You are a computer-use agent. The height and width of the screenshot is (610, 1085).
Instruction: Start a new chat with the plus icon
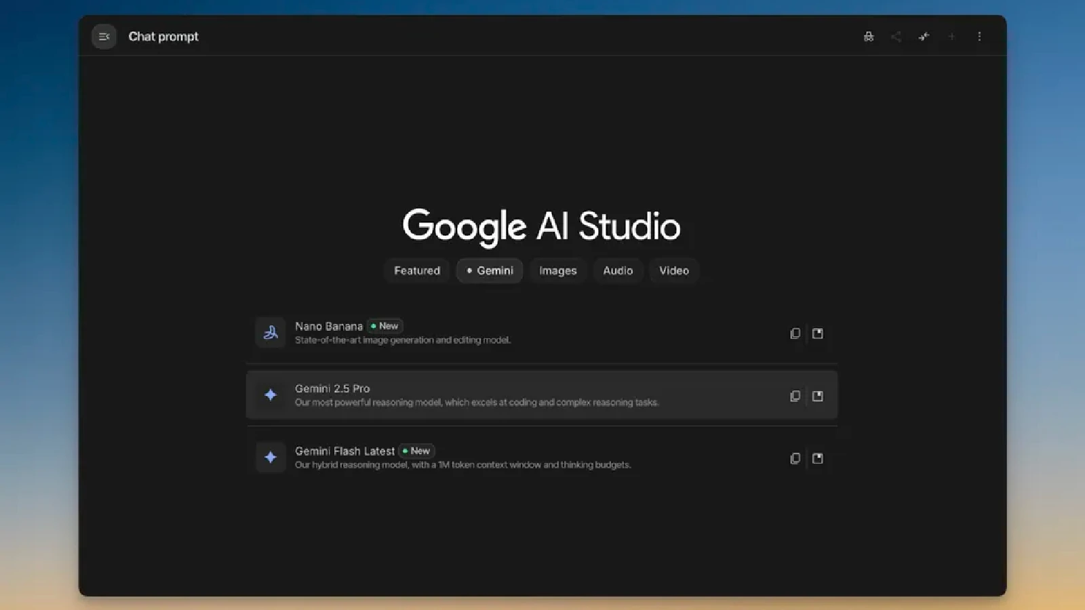click(951, 37)
